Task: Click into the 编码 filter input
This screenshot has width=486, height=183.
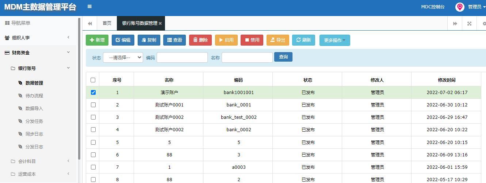Action: point(182,57)
